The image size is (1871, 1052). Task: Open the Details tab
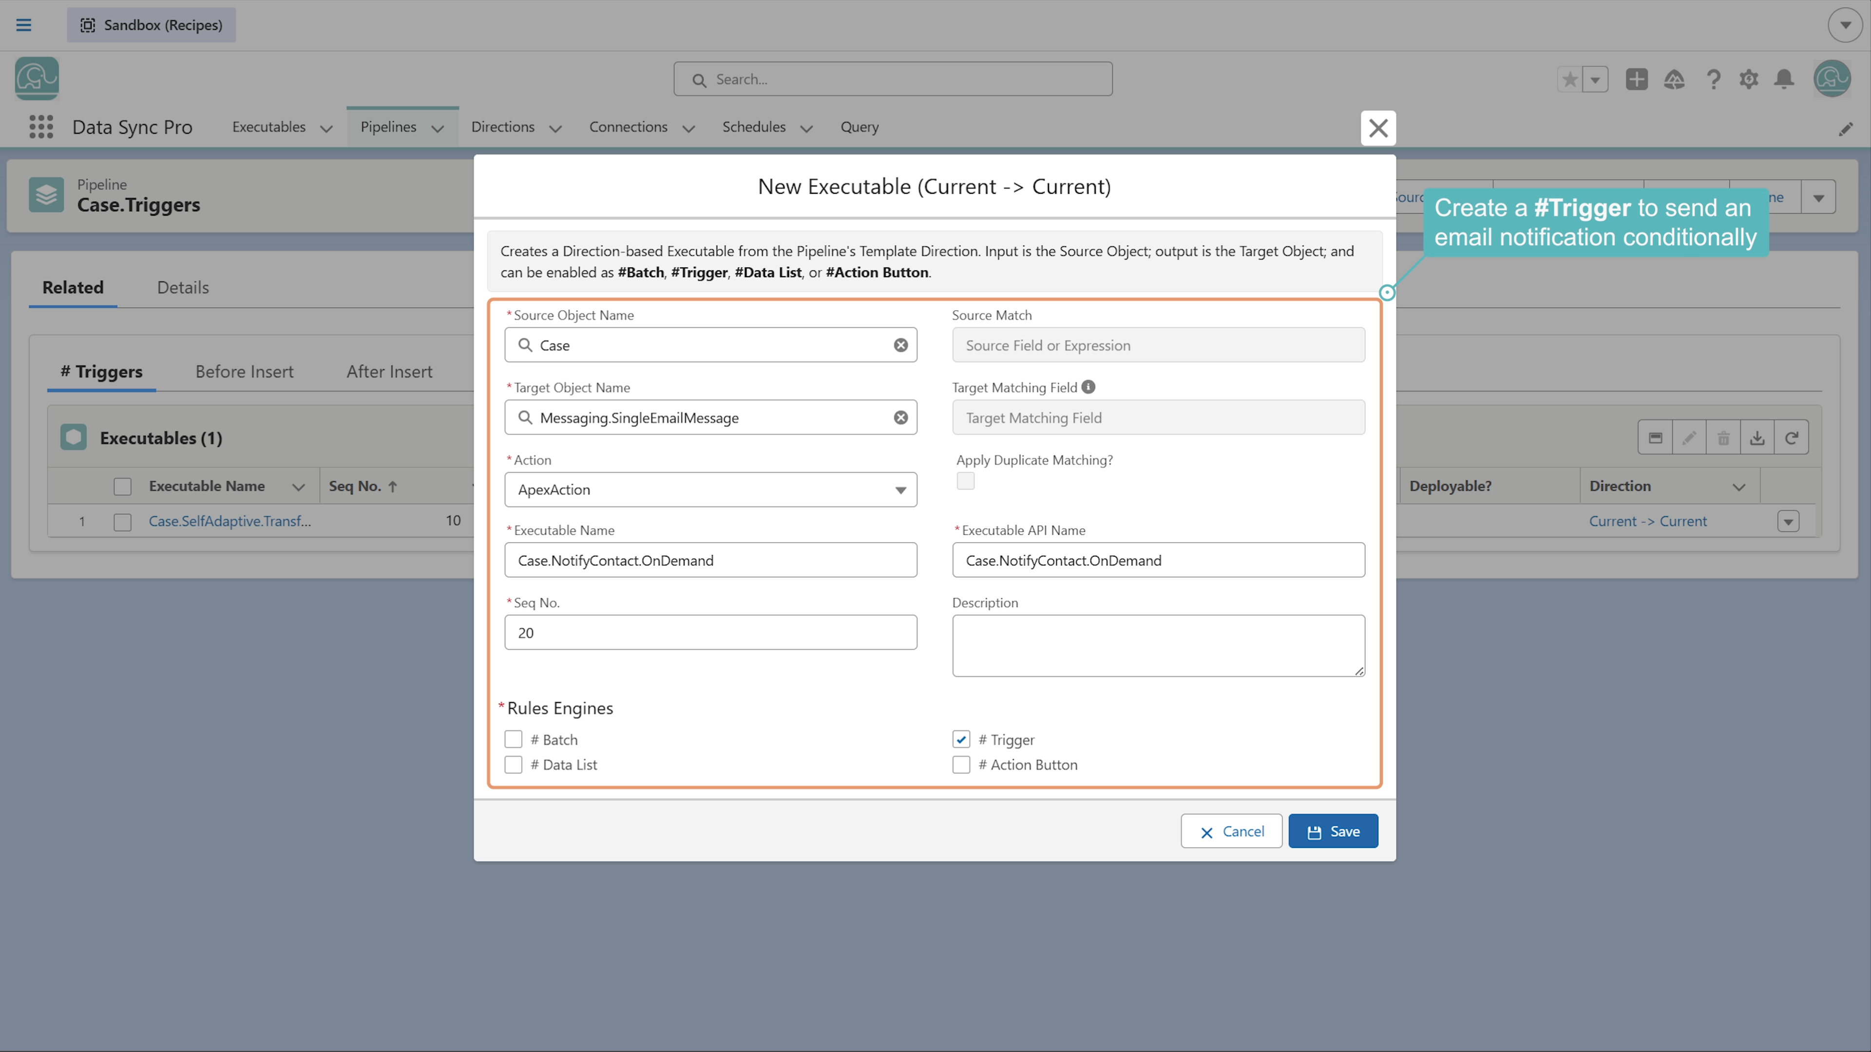click(x=183, y=287)
